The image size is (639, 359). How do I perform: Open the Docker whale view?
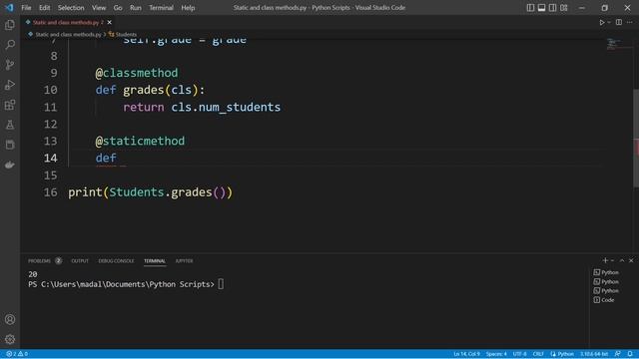pos(10,165)
